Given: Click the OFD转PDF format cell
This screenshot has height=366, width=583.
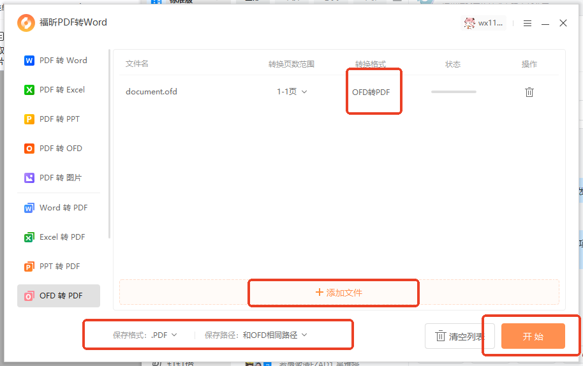Looking at the screenshot, I should [x=371, y=92].
